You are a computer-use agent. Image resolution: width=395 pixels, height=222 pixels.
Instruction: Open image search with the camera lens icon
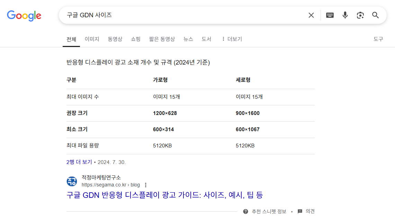(x=360, y=15)
